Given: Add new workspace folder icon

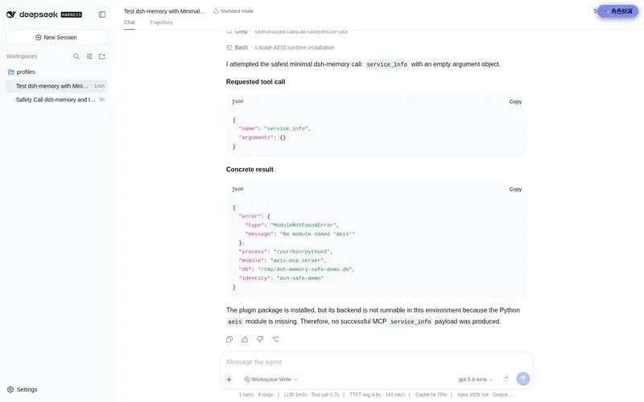Looking at the screenshot, I should (x=102, y=56).
